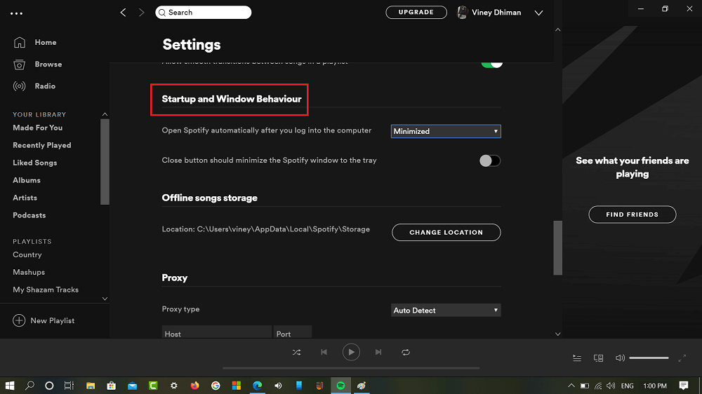
Task: Open Browse in the sidebar
Action: click(48, 64)
